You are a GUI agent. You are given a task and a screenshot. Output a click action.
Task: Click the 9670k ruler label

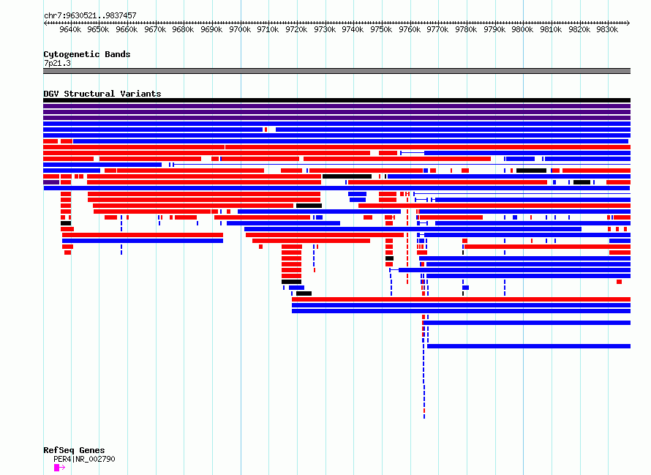[x=155, y=29]
